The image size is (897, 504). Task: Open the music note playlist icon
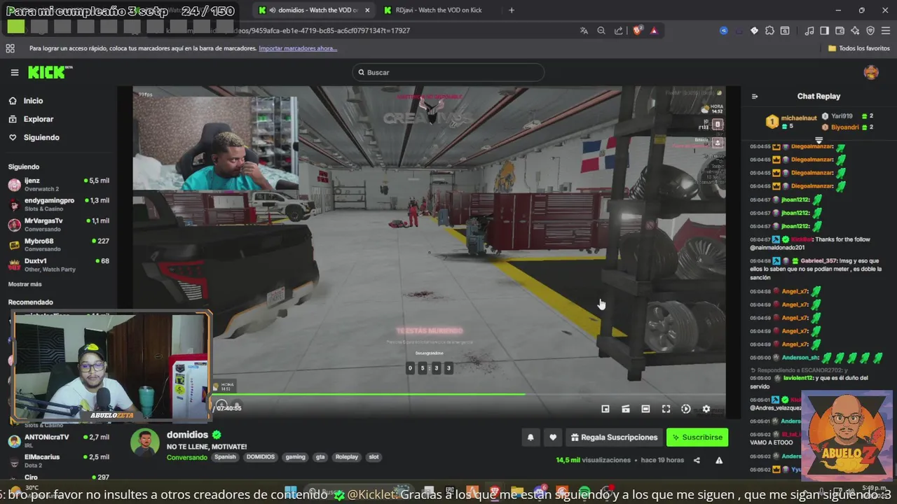(x=809, y=31)
